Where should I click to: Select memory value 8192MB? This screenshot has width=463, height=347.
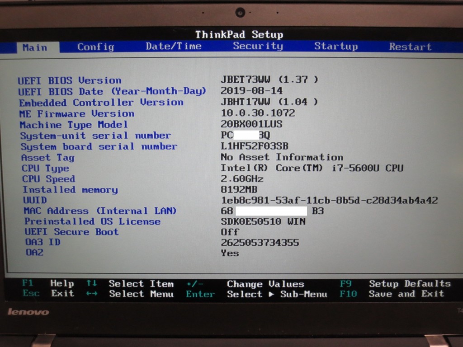239,189
